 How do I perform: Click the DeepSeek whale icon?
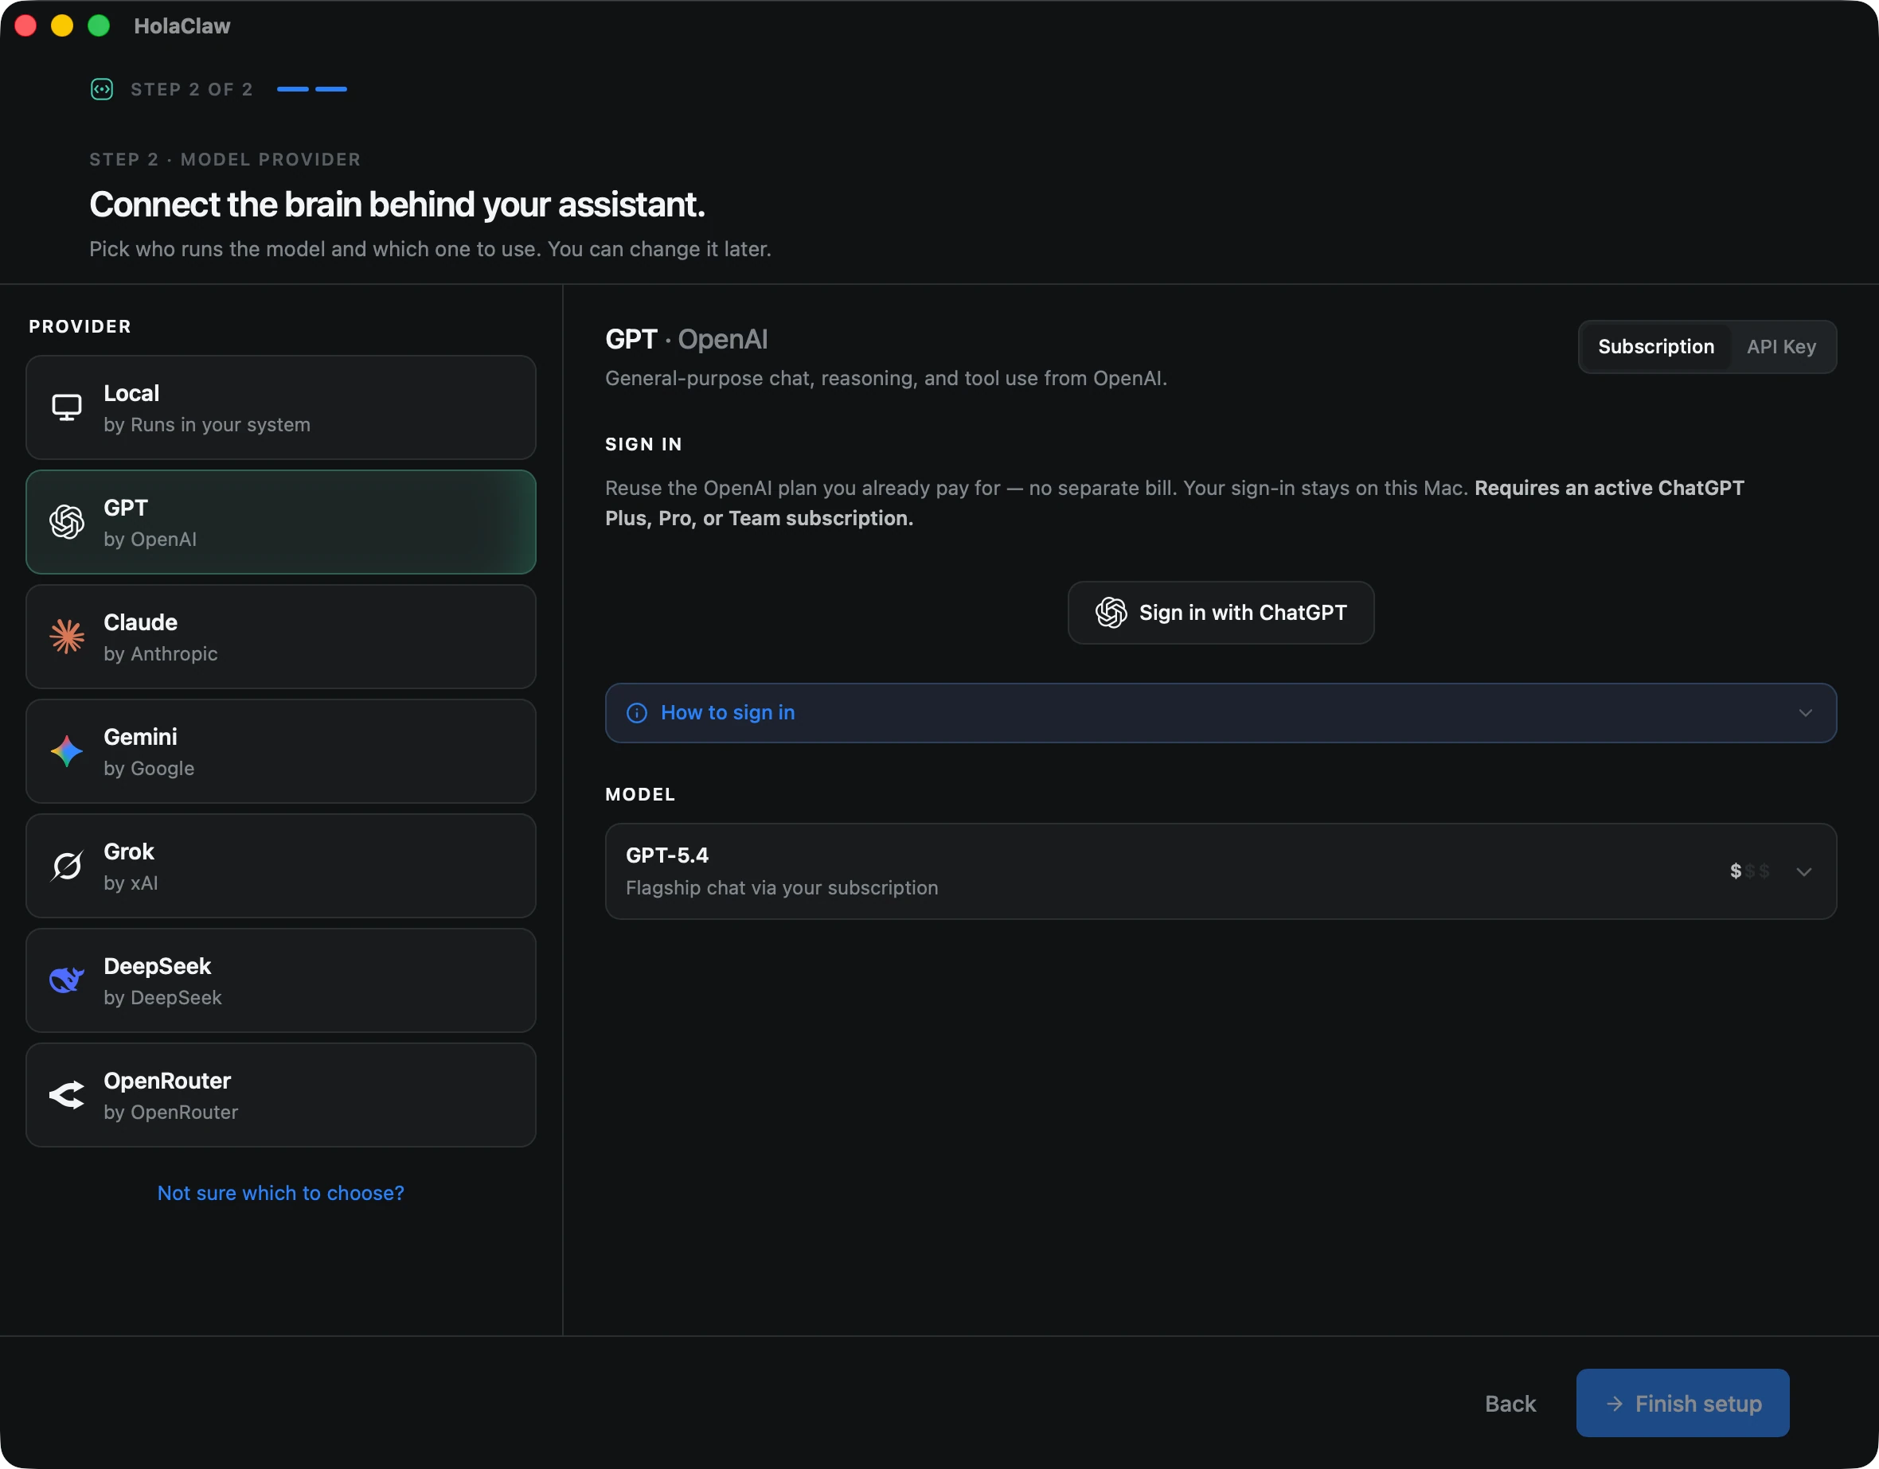pyautogui.click(x=66, y=980)
